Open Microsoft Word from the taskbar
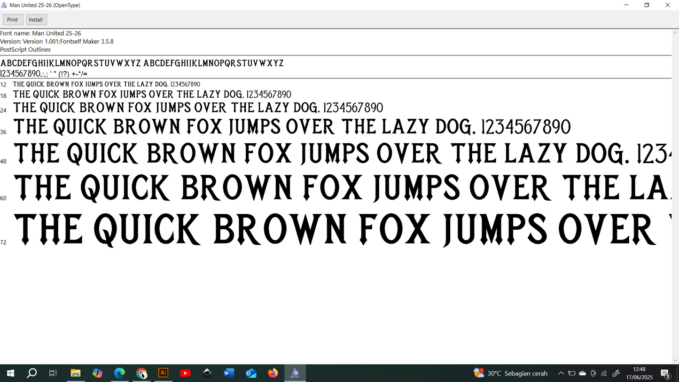 [229, 373]
